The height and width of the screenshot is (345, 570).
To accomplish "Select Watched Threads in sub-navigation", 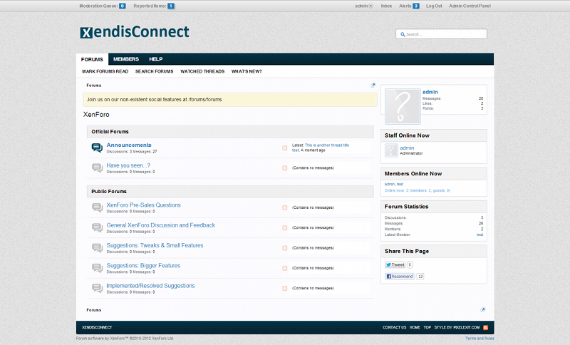I will 202,71.
